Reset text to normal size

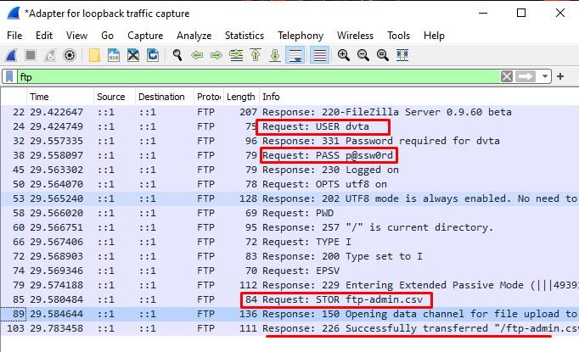tap(383, 55)
